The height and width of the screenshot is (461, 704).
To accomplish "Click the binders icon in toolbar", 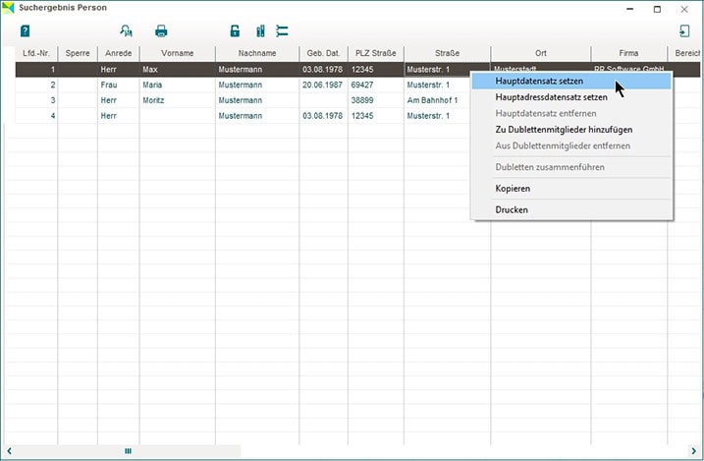I will 260,31.
